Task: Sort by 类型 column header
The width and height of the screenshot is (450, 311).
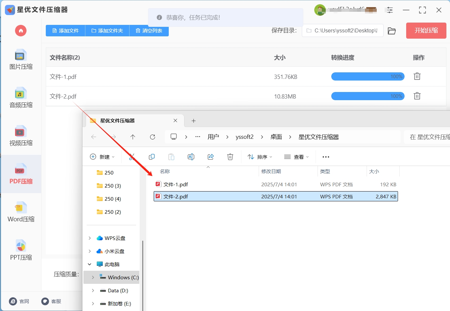Action: 325,171
